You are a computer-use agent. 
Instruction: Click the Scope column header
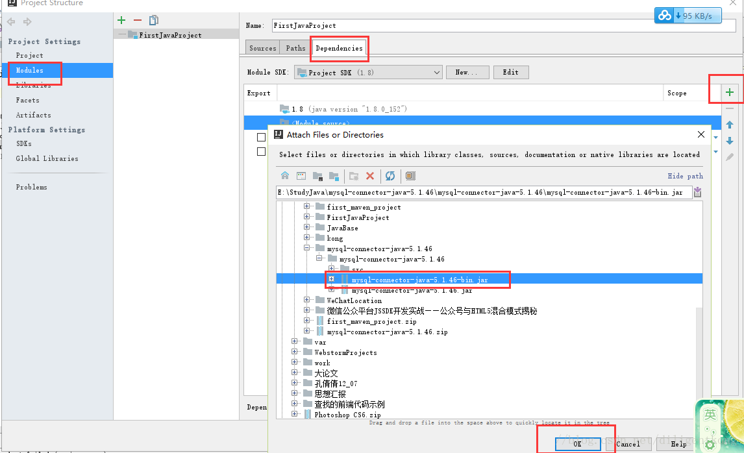coord(676,93)
